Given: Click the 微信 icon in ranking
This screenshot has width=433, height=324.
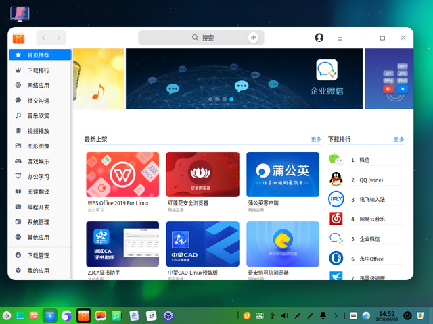Looking at the screenshot, I should (x=336, y=160).
